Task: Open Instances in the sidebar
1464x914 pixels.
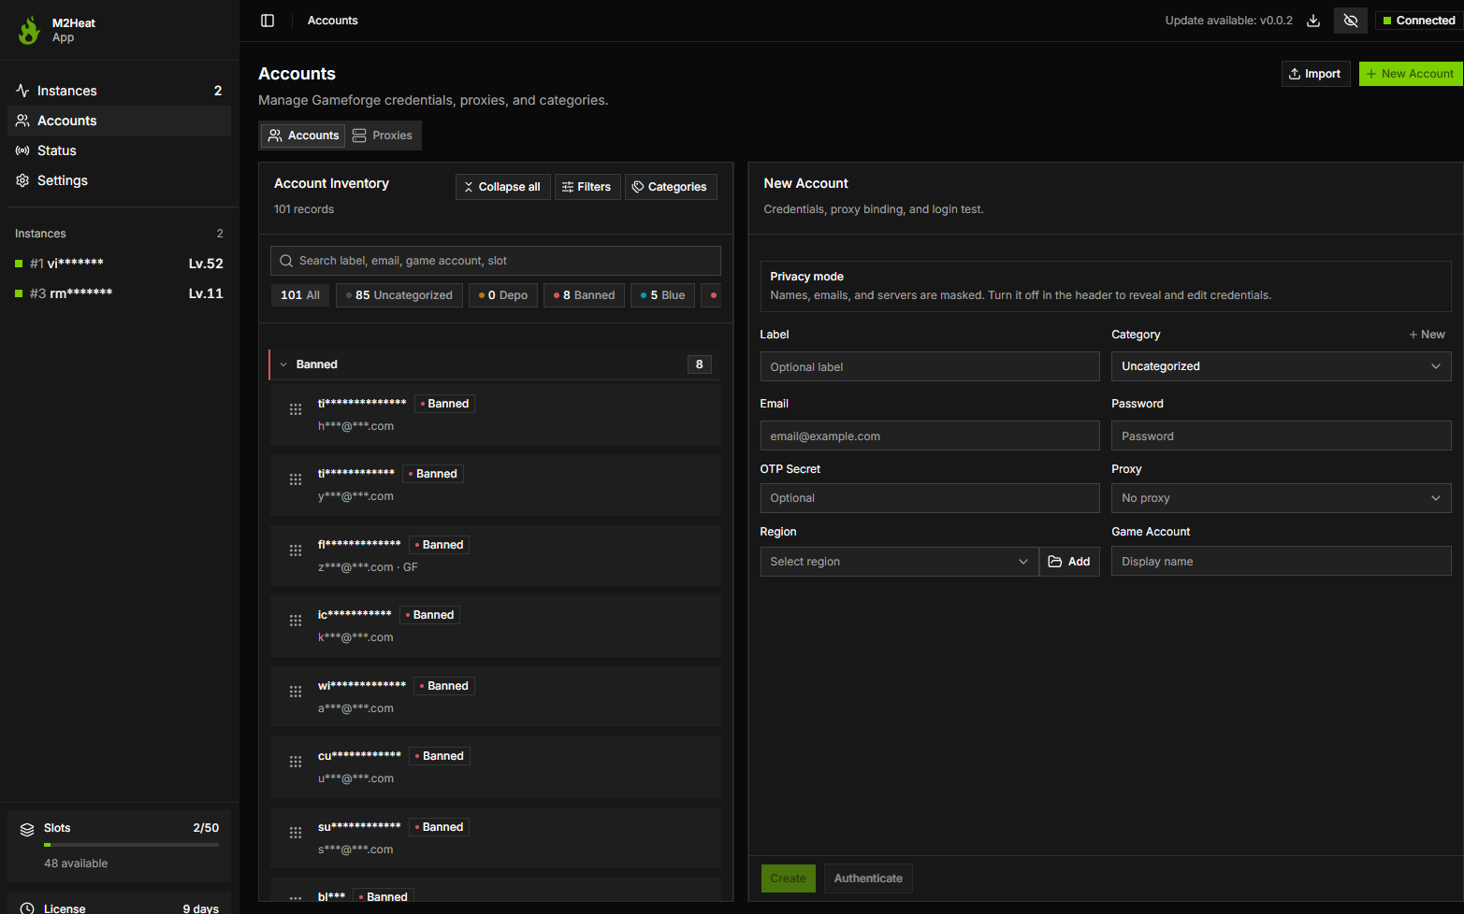Action: click(x=119, y=91)
